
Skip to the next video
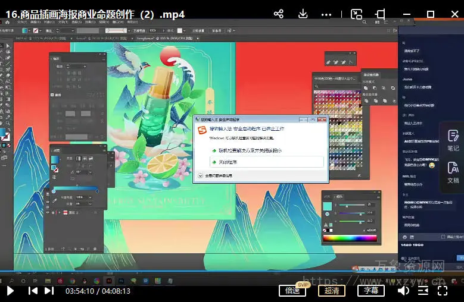[x=49, y=291]
